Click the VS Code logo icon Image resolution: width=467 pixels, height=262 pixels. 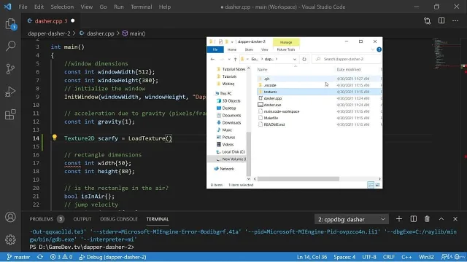tap(8, 7)
